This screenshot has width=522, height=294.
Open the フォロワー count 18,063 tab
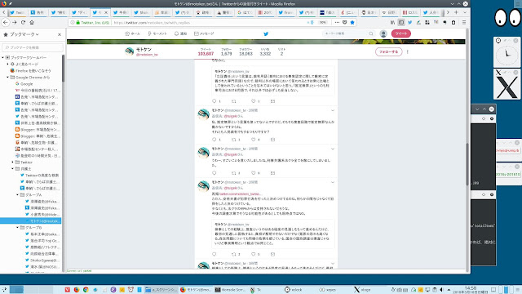pyautogui.click(x=246, y=52)
